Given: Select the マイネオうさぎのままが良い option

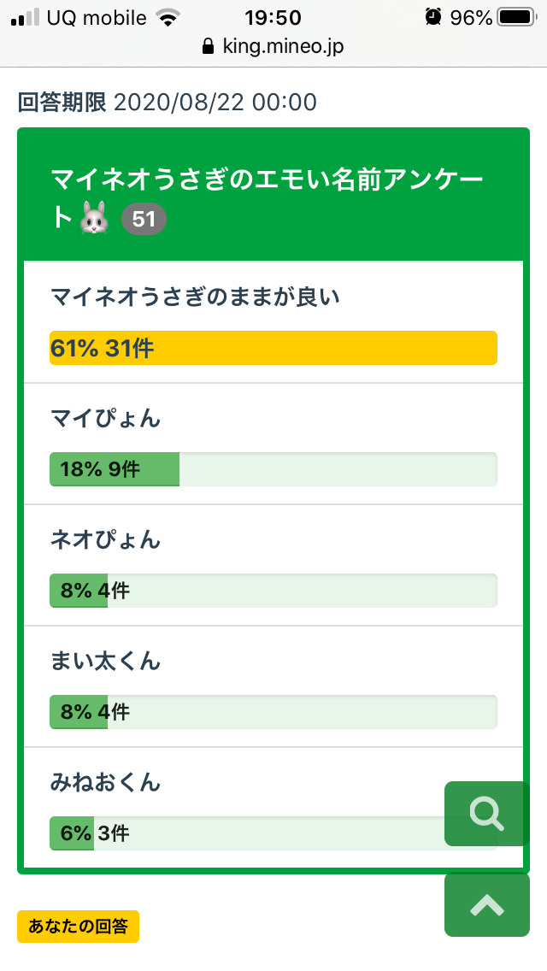Looking at the screenshot, I should (196, 297).
